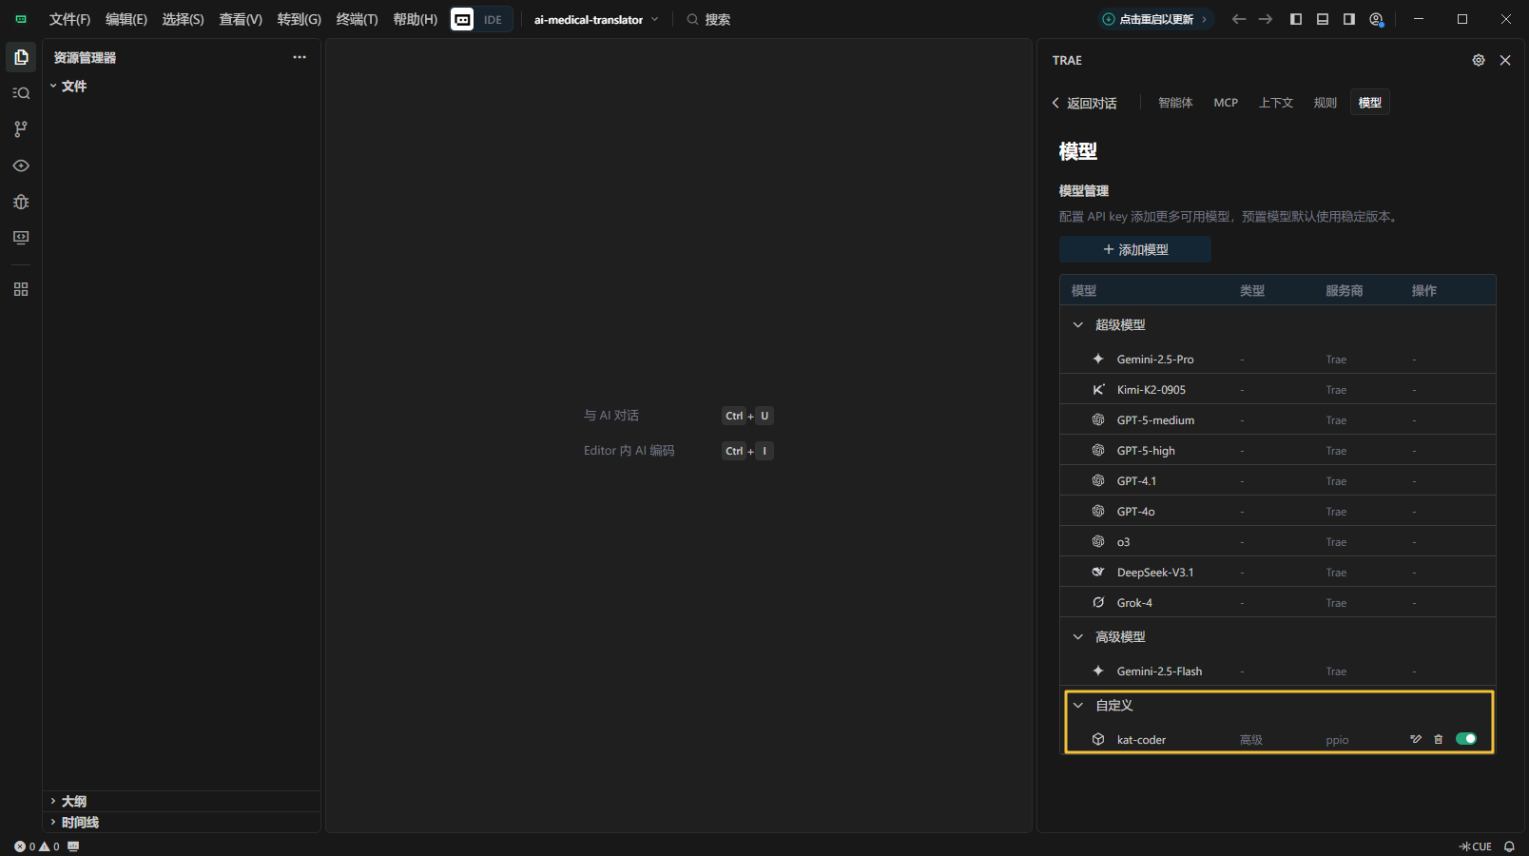
Task: Click 点击重启以更新 update button
Action: 1156,19
